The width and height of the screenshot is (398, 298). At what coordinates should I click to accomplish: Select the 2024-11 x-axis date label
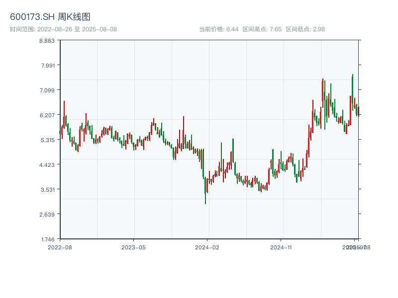281,247
